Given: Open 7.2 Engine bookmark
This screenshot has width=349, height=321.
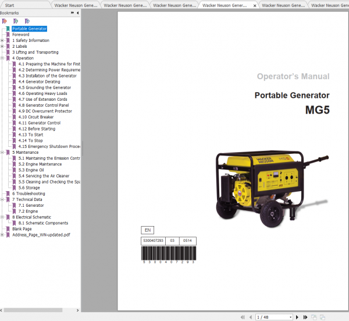Looking at the screenshot, I should 28,211.
